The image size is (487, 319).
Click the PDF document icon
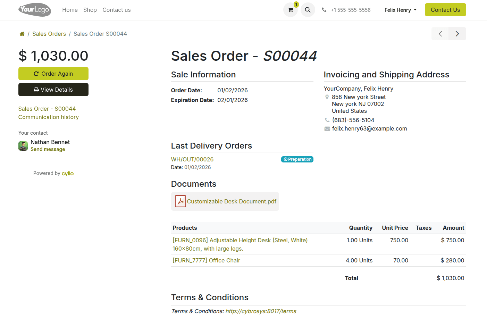180,201
